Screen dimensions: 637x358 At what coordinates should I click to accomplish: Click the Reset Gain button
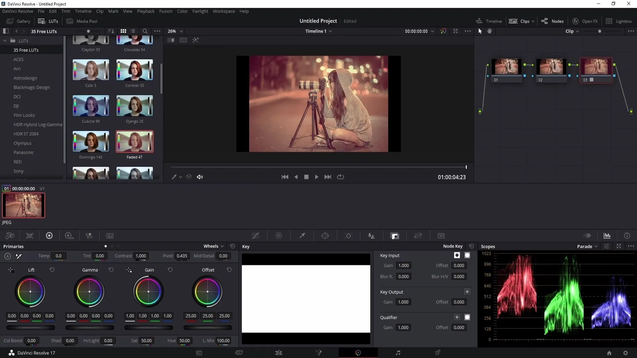coord(170,270)
